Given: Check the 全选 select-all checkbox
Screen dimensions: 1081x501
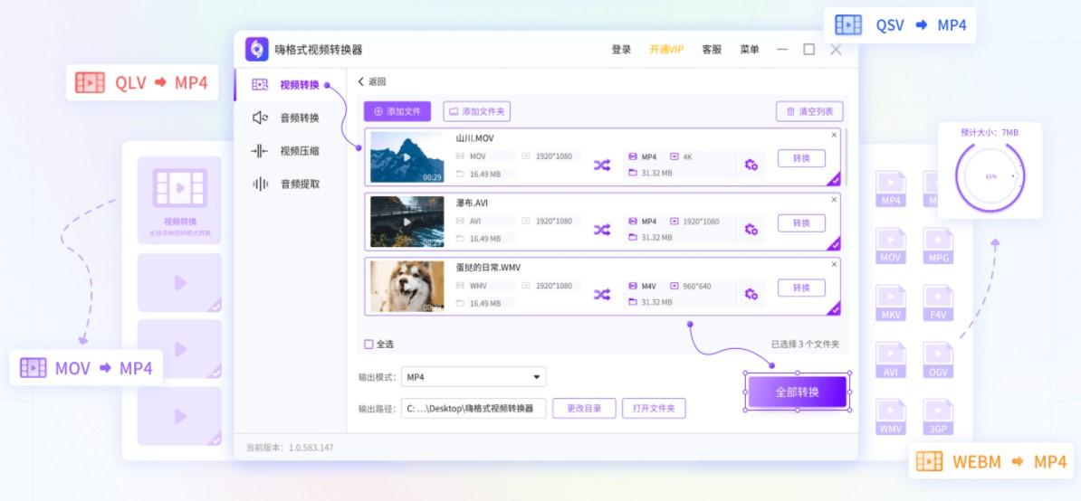Looking at the screenshot, I should (368, 344).
